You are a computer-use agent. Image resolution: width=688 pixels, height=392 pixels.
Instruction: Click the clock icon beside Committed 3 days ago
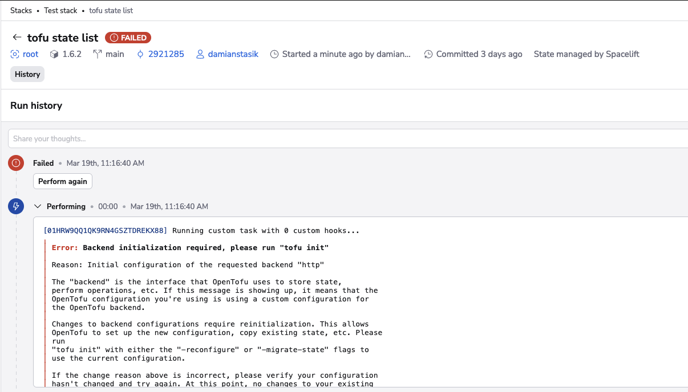point(428,54)
